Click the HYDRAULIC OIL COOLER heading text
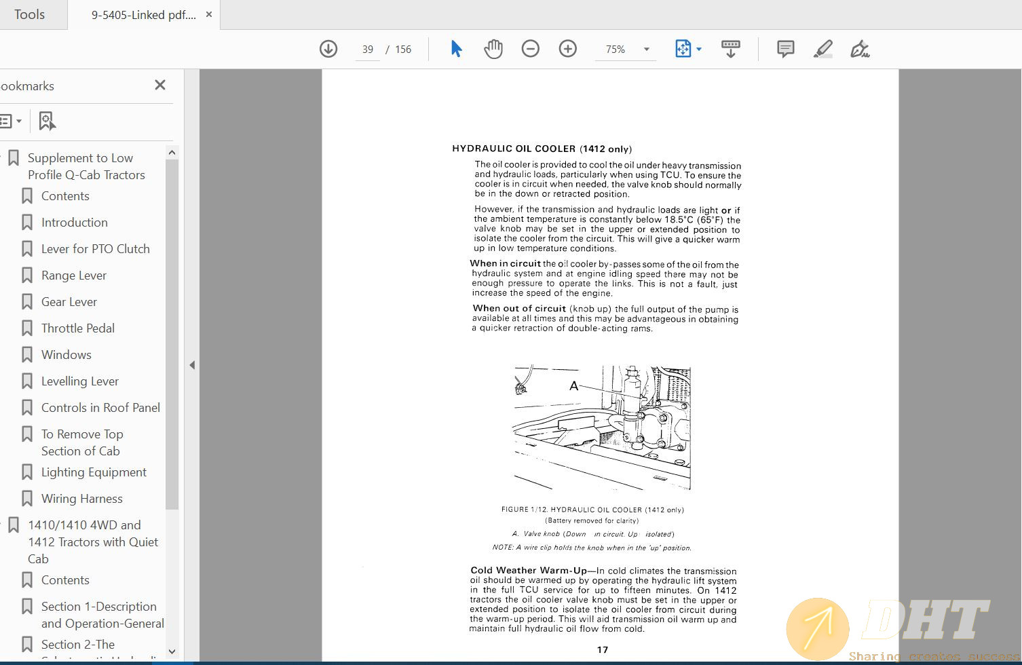Viewport: 1022px width, 665px height. pos(542,149)
